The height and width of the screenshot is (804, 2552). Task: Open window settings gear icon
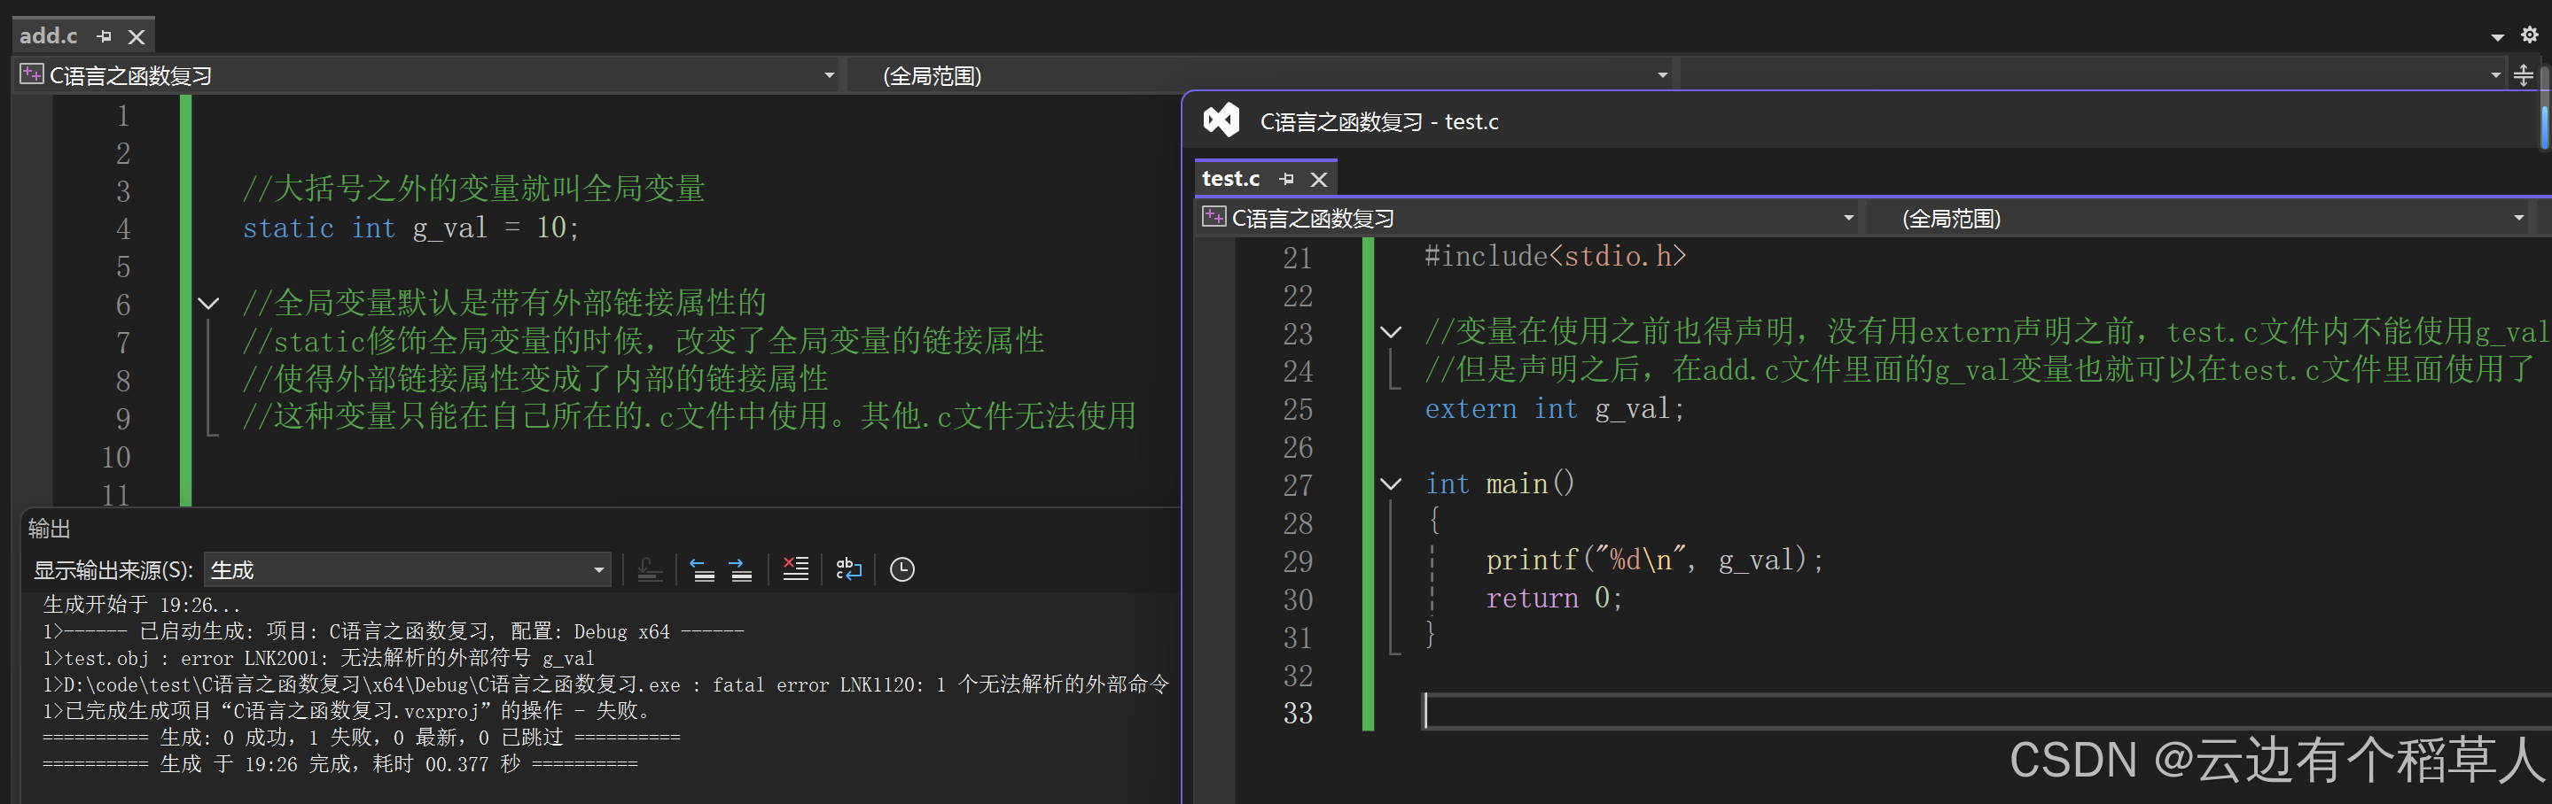(x=2529, y=35)
